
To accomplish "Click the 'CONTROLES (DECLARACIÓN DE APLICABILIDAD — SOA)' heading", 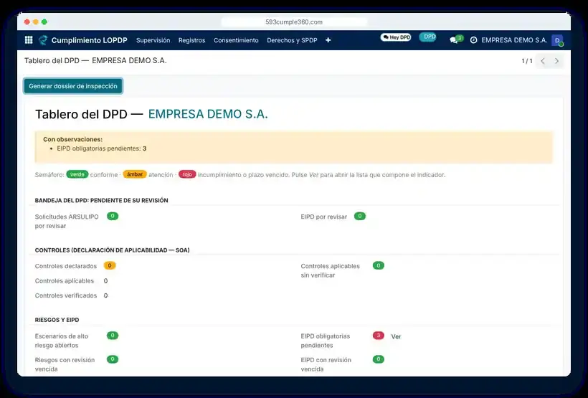I will tap(112, 250).
